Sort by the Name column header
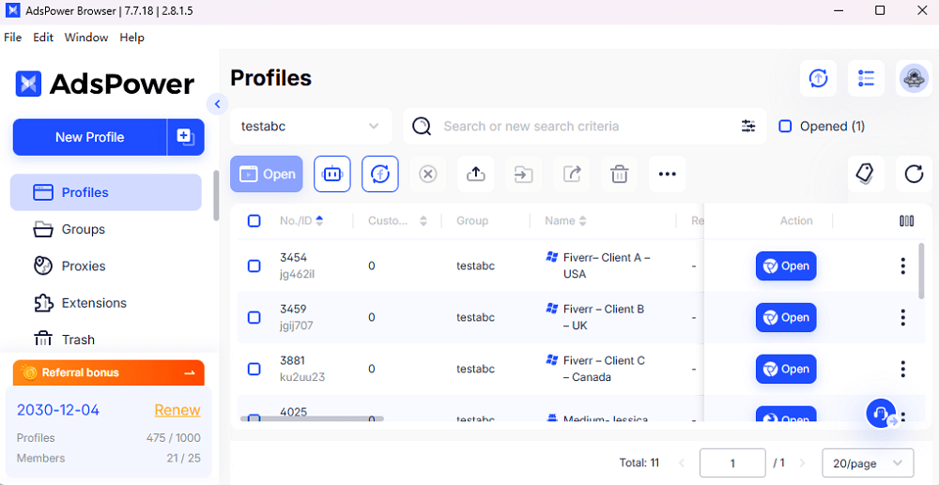This screenshot has height=485, width=939. 565,220
